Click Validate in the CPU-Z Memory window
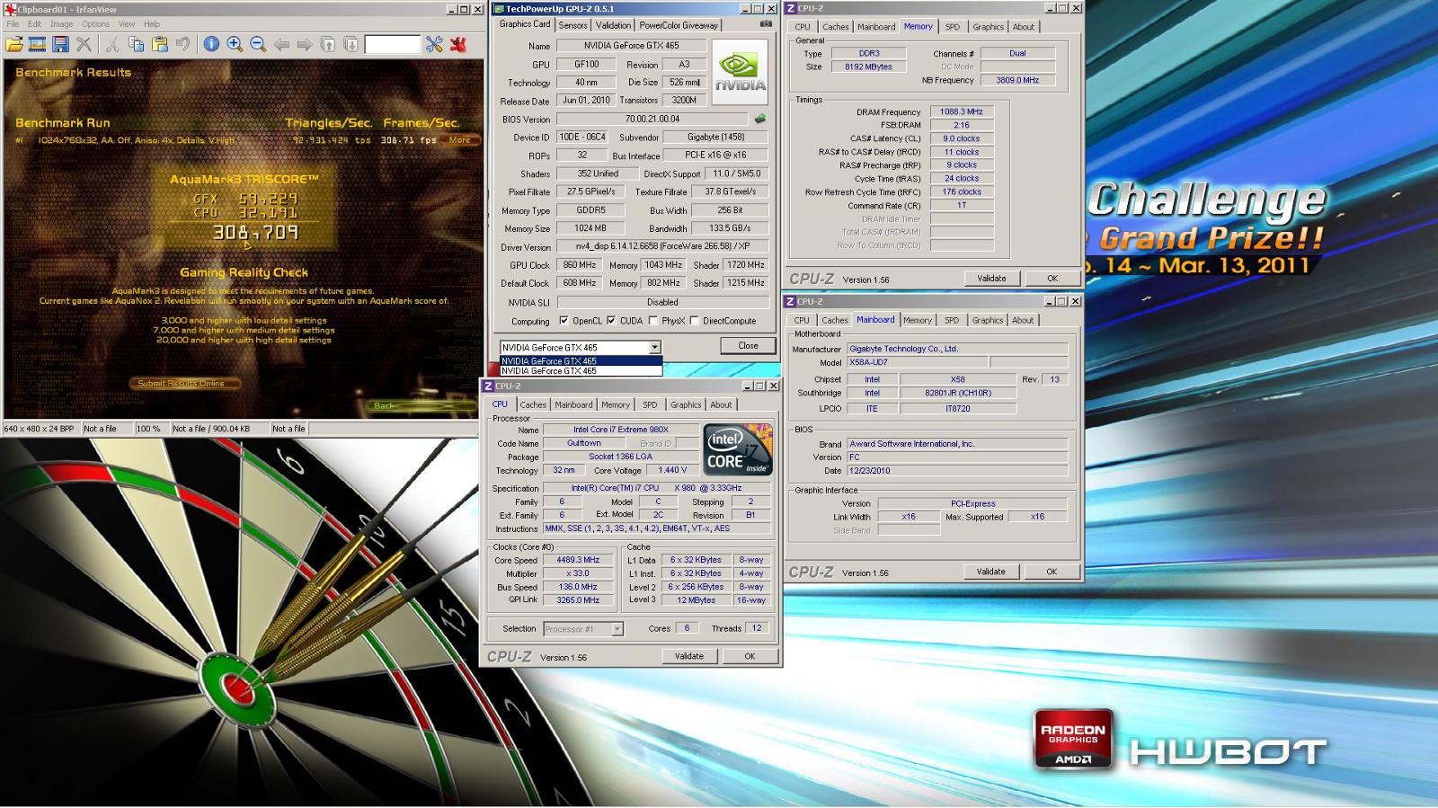The width and height of the screenshot is (1438, 808). (992, 279)
